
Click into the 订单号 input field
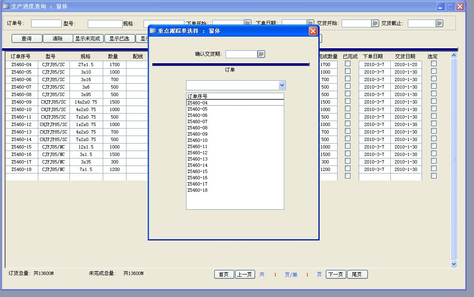[x=46, y=23]
